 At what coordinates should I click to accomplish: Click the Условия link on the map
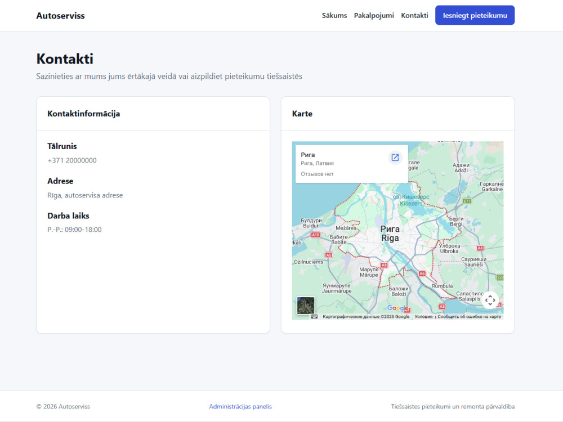click(423, 316)
